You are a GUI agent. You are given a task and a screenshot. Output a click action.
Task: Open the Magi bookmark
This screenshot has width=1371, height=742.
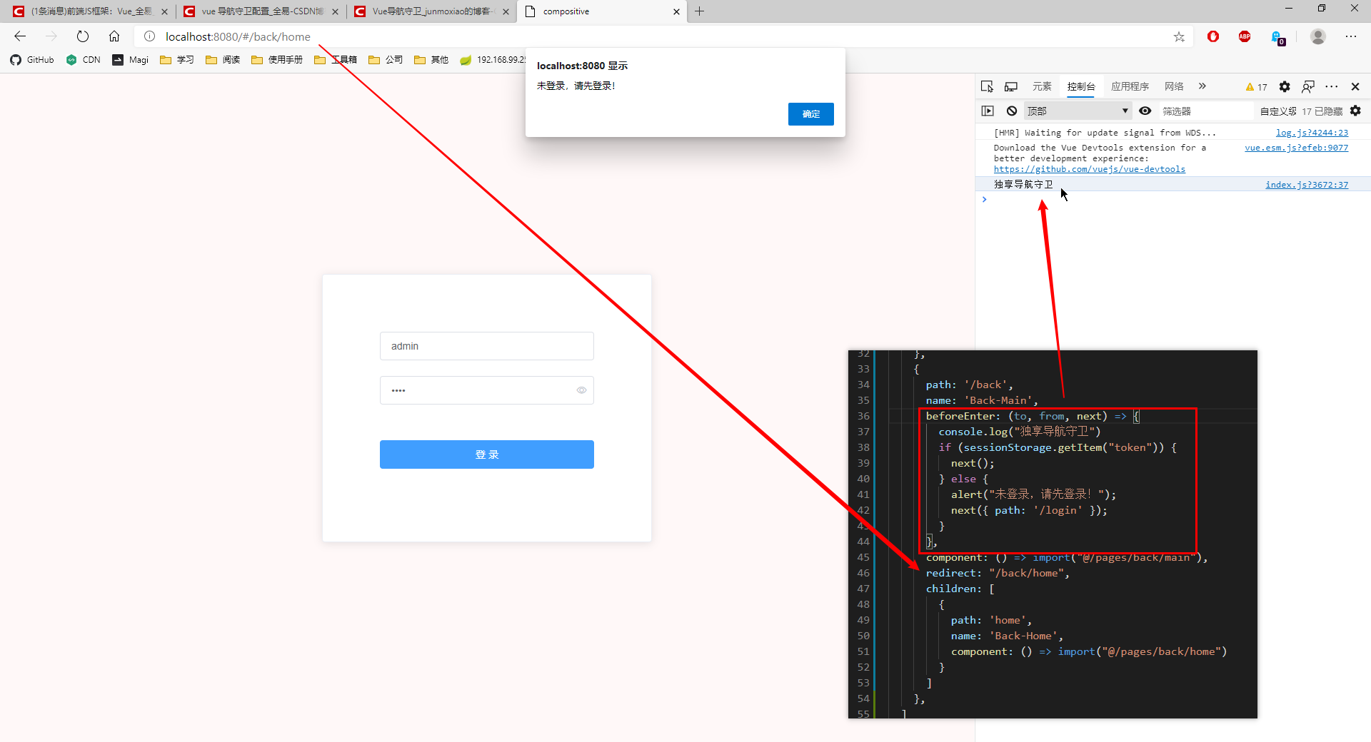[x=131, y=60]
